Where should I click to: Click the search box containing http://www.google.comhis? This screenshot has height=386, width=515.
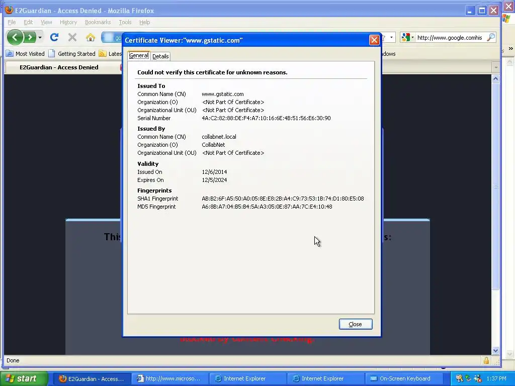coord(450,38)
